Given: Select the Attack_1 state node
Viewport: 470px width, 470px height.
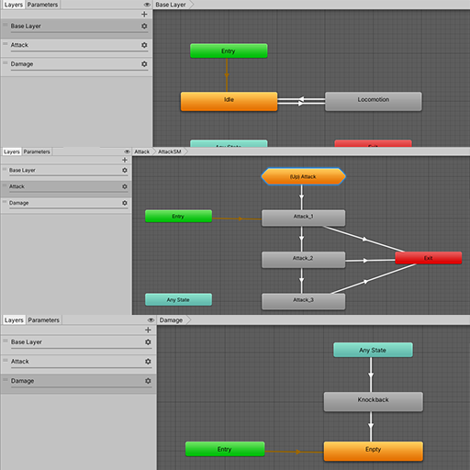Looking at the screenshot, I should [303, 218].
